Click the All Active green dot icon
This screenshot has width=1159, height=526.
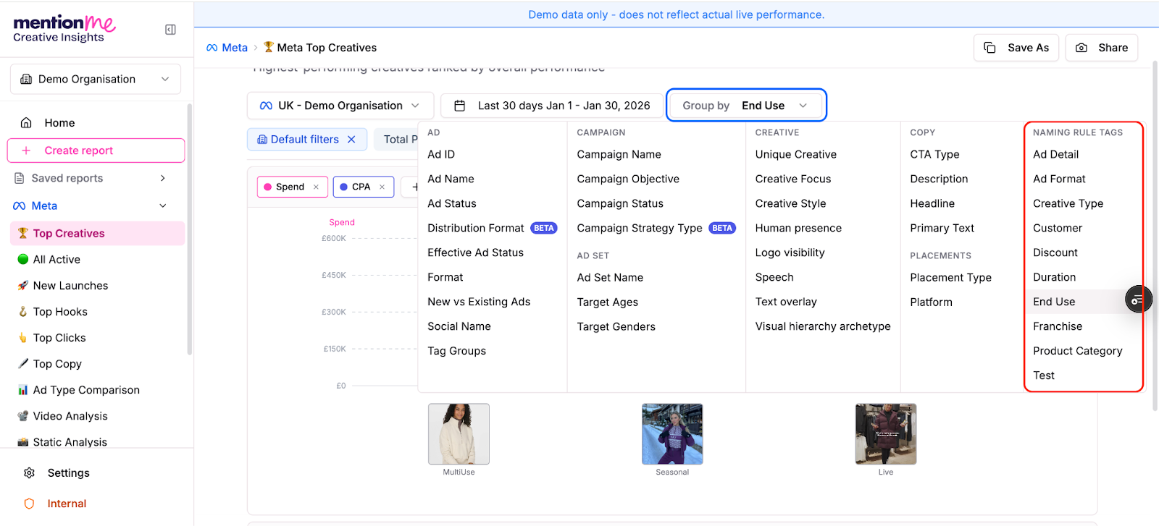[23, 259]
